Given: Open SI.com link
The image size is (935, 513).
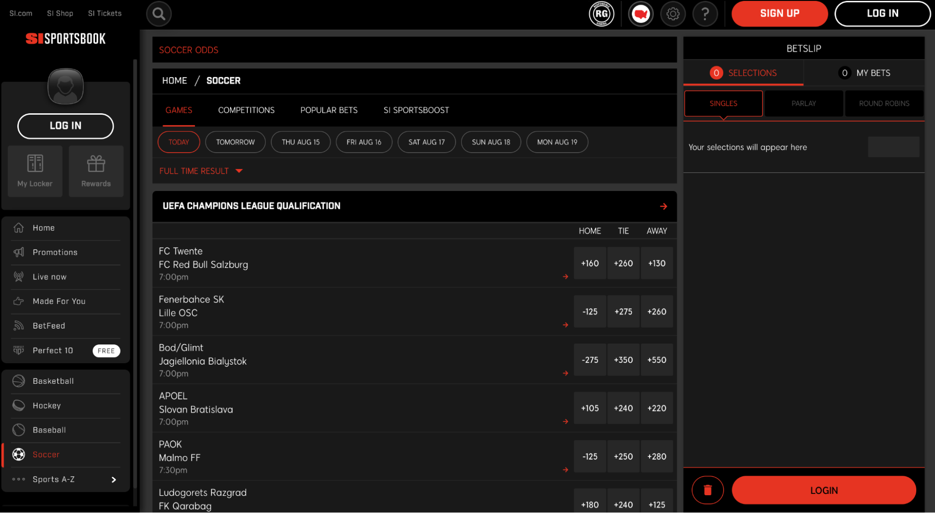Looking at the screenshot, I should [21, 14].
